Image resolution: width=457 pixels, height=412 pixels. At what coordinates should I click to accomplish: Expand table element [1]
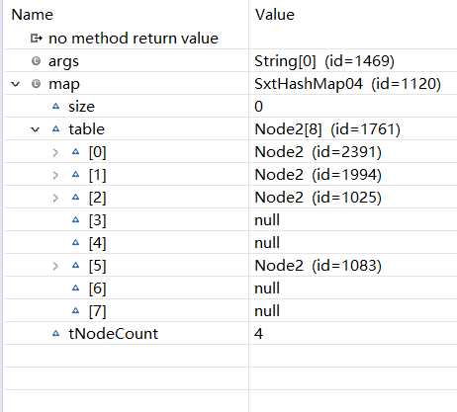[55, 175]
